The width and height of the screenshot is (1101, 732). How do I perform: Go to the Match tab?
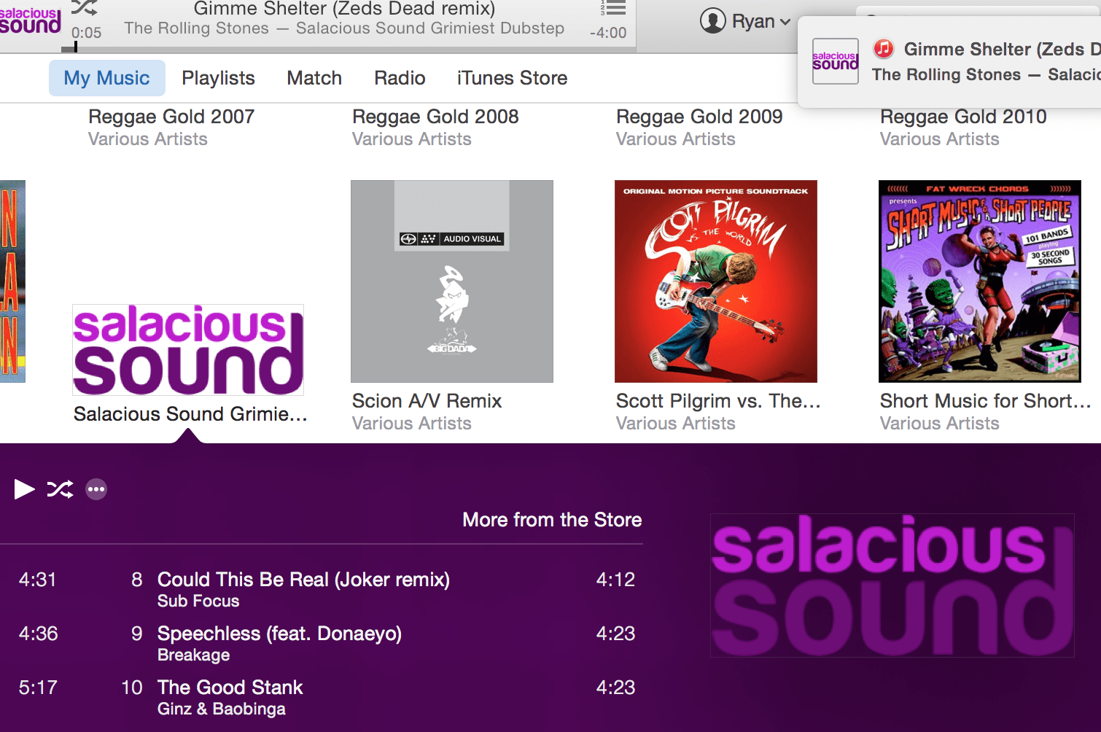(314, 78)
